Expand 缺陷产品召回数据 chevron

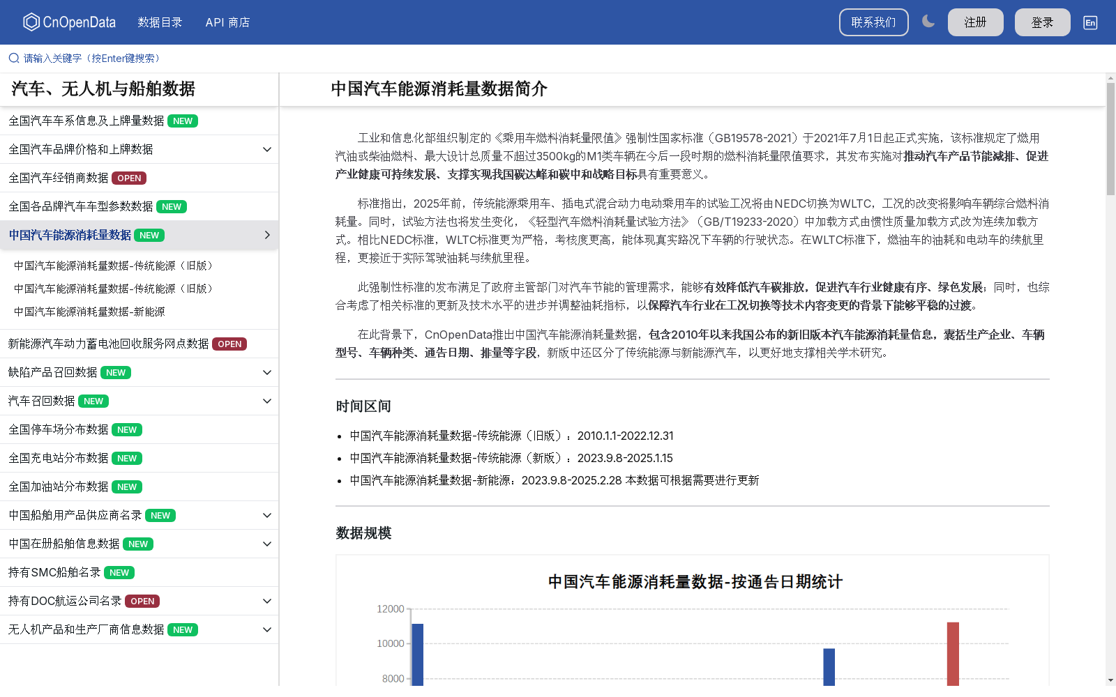[x=266, y=372]
